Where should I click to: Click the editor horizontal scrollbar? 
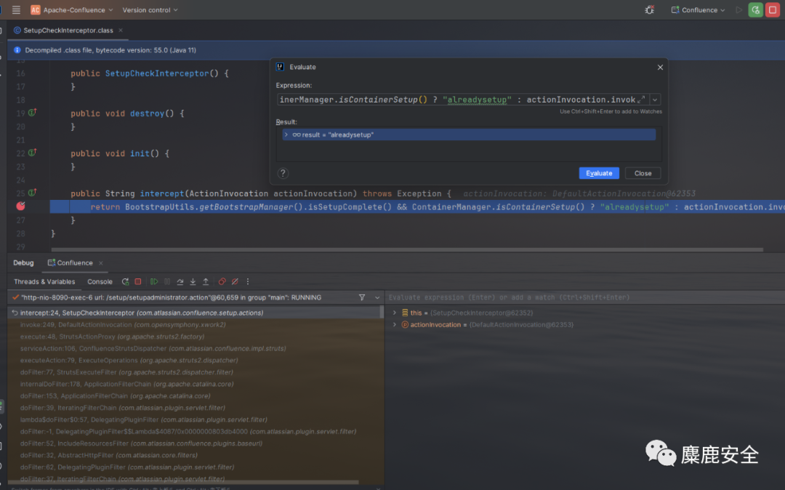[407, 249]
